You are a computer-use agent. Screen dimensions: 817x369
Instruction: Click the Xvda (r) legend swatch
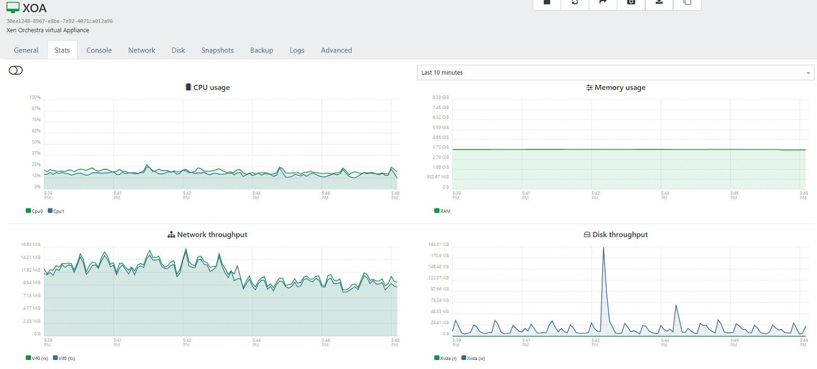coord(437,358)
